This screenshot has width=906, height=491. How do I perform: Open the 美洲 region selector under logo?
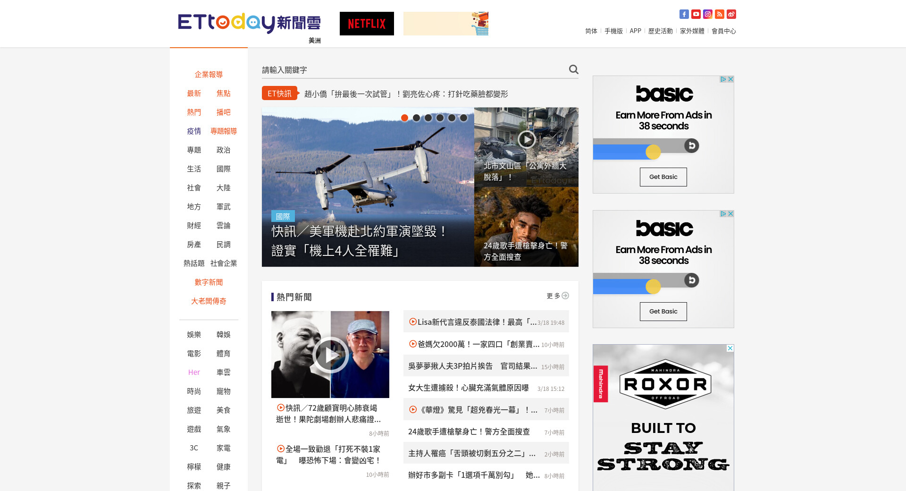pyautogui.click(x=314, y=41)
